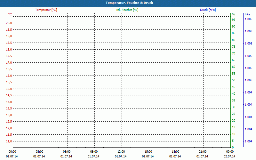Click the 17,0 temperature axis value
Screen dimensions: 256x160
[x=9, y=62]
